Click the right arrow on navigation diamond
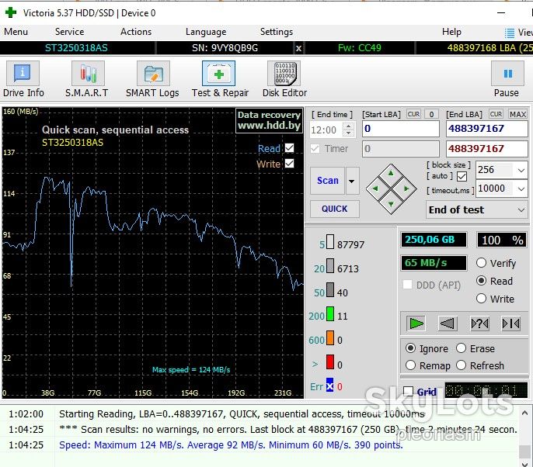533x467 pixels. (406, 189)
